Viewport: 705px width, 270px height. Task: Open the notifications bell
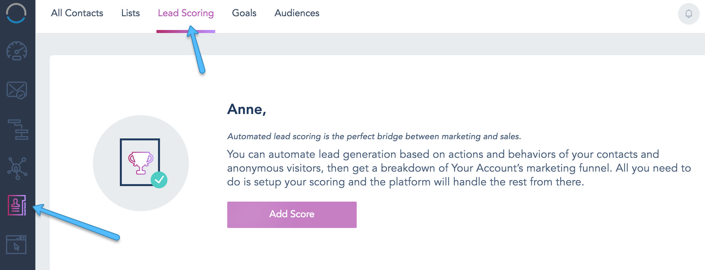(x=689, y=14)
